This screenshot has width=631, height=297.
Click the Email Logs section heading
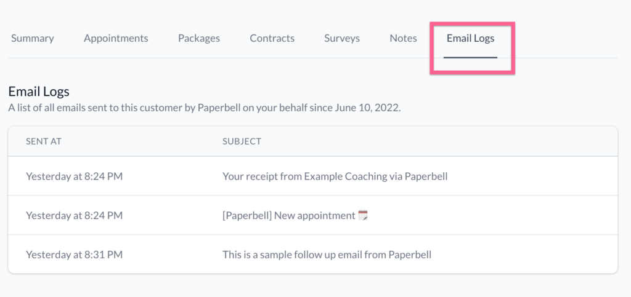pos(39,92)
